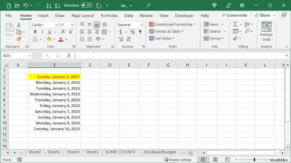
Task: Apply percent style
Action: pos(132,32)
